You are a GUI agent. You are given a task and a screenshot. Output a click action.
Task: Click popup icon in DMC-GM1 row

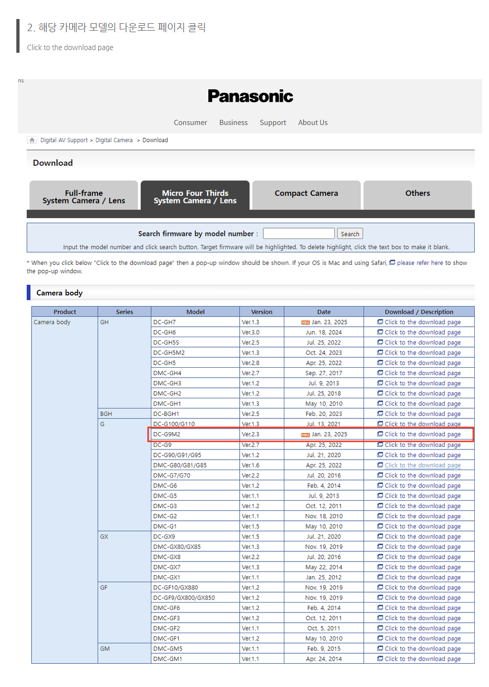click(380, 659)
